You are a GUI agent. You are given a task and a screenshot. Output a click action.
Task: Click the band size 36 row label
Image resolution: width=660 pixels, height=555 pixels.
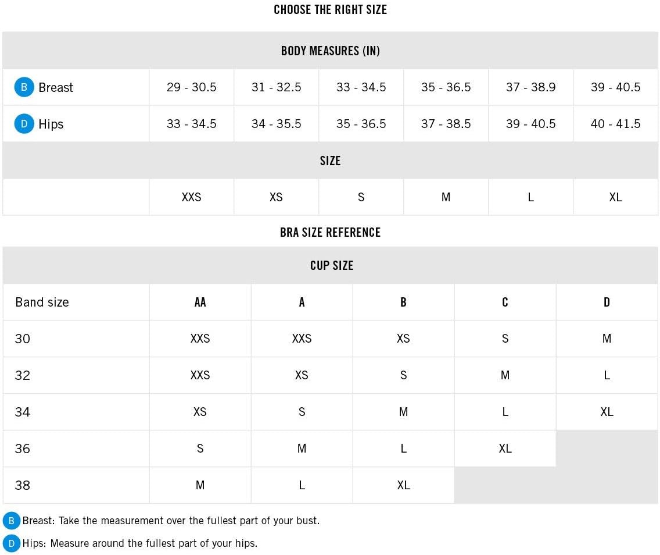click(x=23, y=449)
